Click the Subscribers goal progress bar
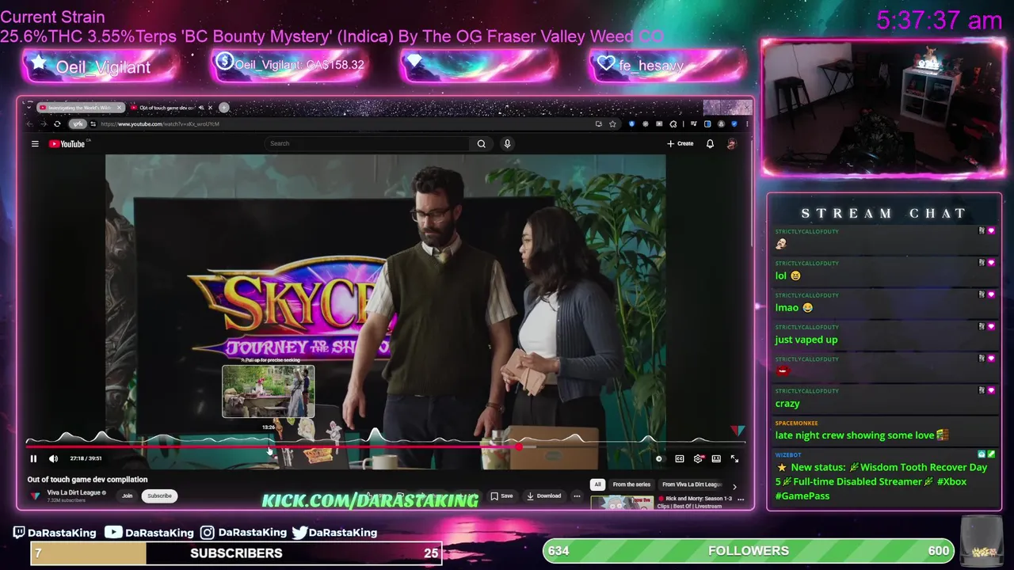 click(x=236, y=553)
